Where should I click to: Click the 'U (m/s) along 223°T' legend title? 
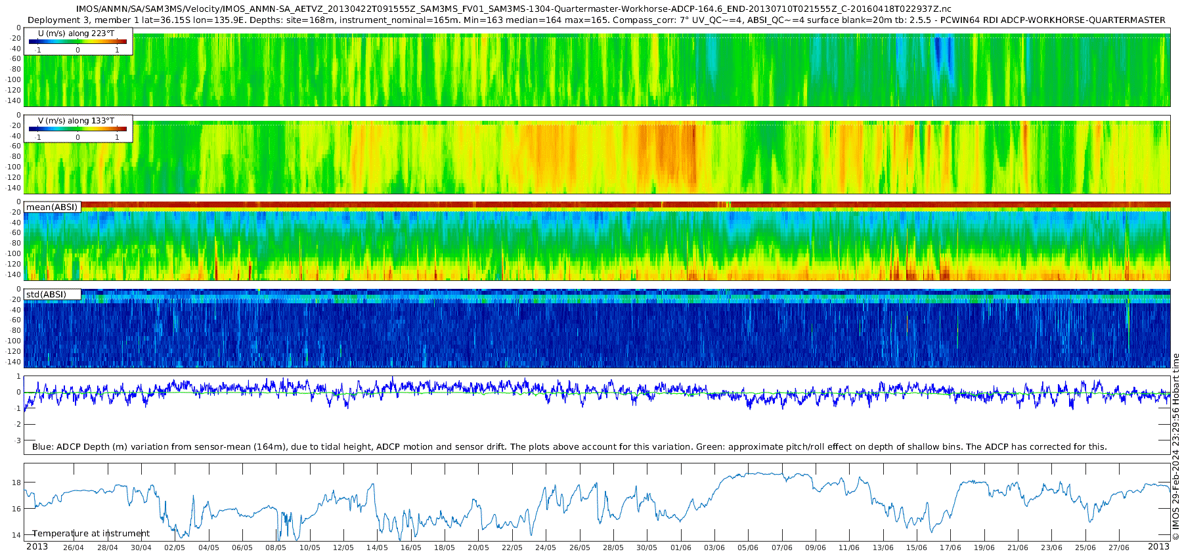[x=76, y=33]
